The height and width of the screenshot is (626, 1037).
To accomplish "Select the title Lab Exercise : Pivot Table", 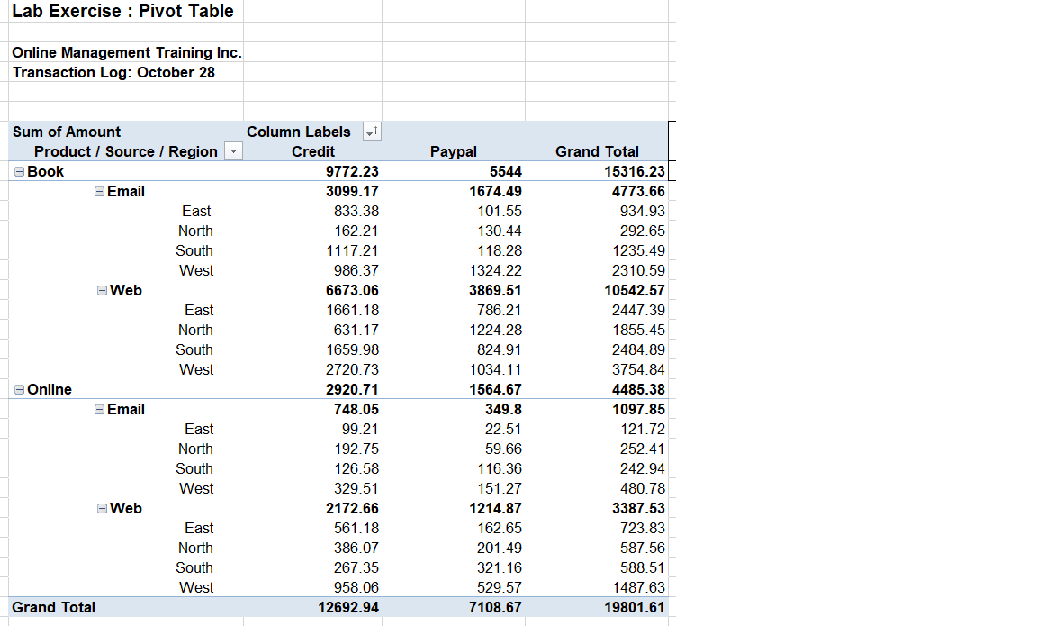I will click(122, 12).
